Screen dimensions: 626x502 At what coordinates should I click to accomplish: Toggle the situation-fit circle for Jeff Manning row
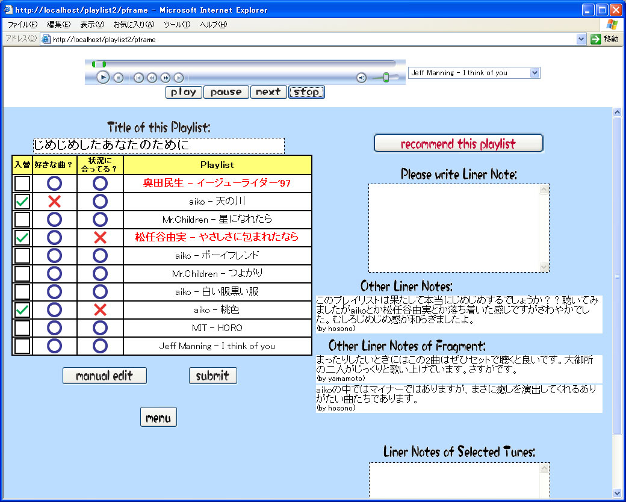point(100,346)
